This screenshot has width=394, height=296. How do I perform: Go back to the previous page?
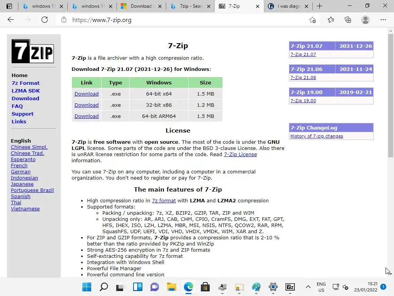click(x=10, y=20)
